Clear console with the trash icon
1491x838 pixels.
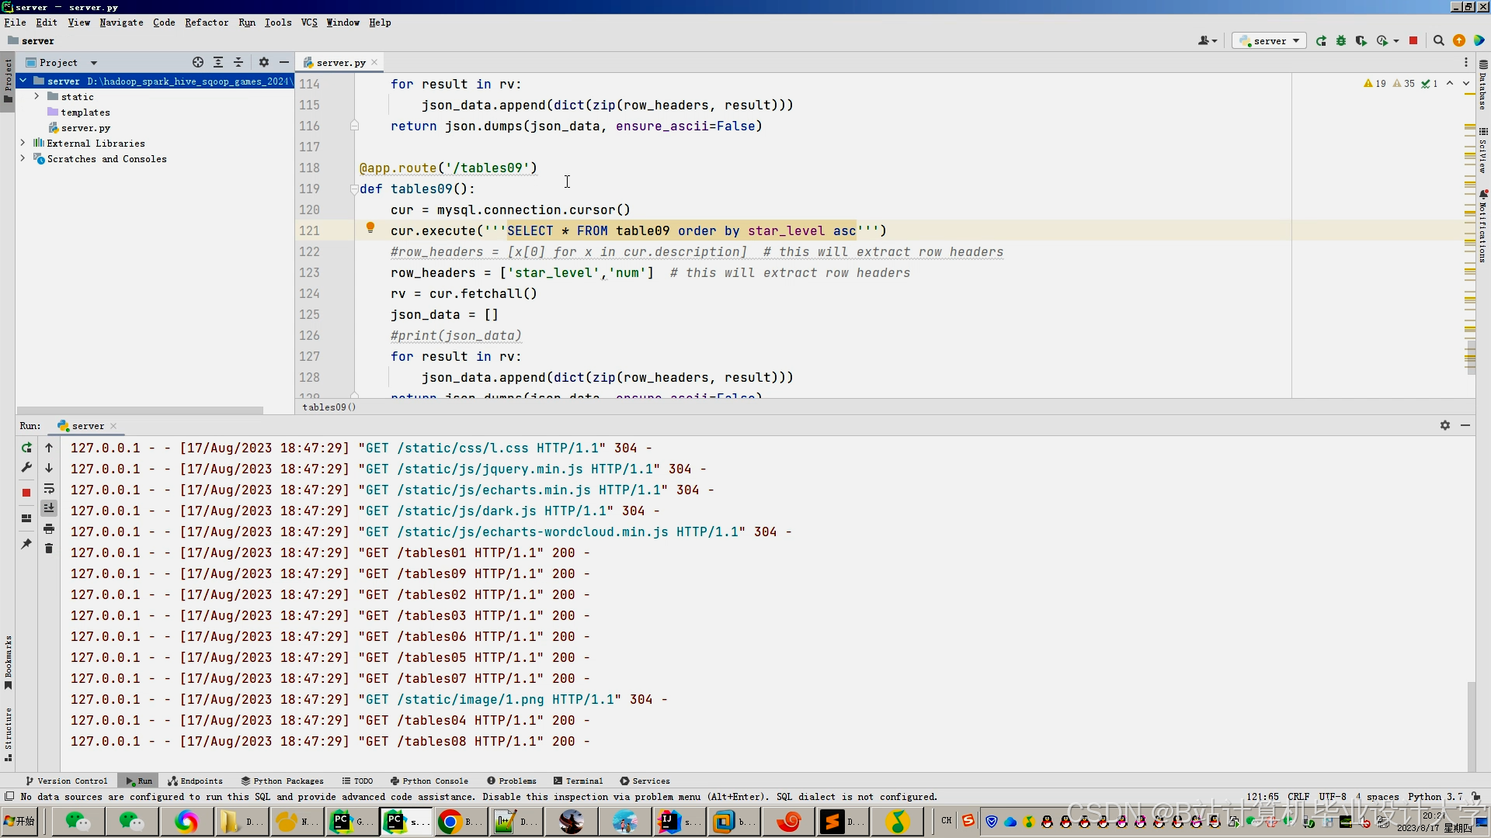tap(49, 549)
